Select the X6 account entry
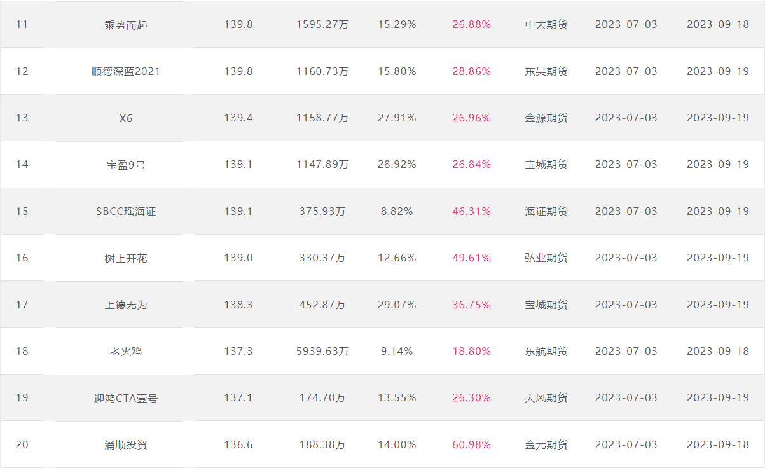 [126, 118]
